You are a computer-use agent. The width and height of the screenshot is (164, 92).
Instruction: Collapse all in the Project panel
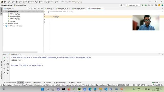(35, 8)
